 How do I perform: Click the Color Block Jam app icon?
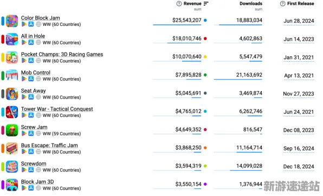(x=12, y=21)
